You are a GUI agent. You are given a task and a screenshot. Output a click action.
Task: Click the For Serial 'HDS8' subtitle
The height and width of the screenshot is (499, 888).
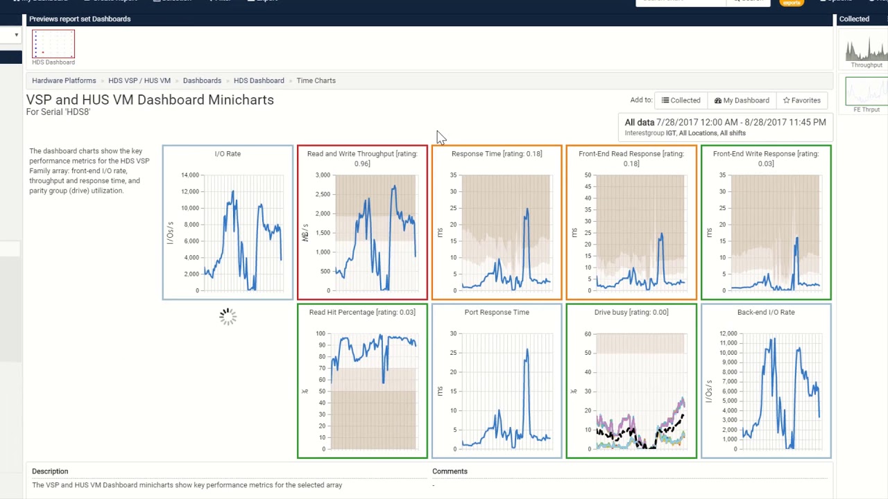click(58, 112)
